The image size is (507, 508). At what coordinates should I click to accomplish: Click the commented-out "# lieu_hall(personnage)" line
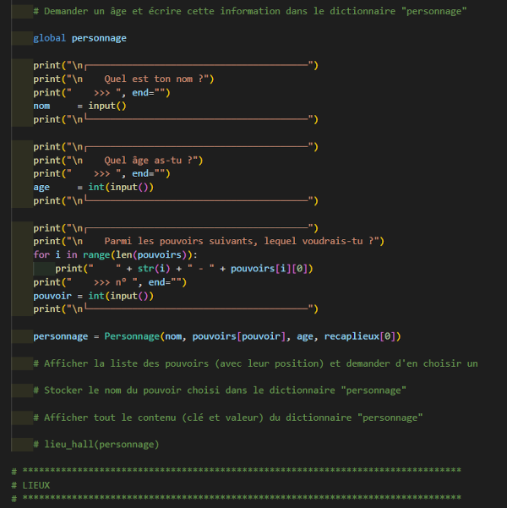coord(96,445)
